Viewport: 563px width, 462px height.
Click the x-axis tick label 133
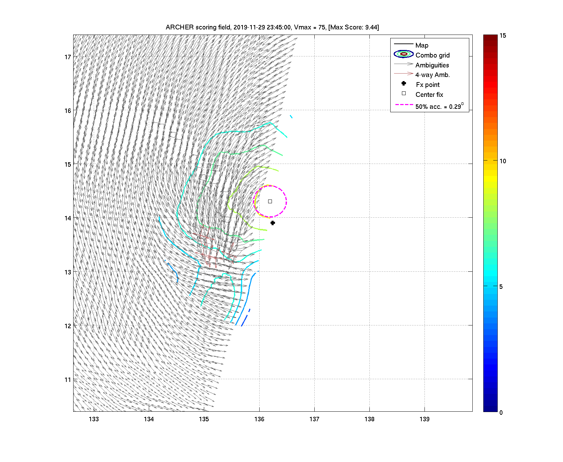tap(94, 419)
